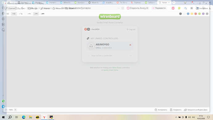Open the volume control in tray
This screenshot has width=213, height=120.
pyautogui.click(x=189, y=117)
